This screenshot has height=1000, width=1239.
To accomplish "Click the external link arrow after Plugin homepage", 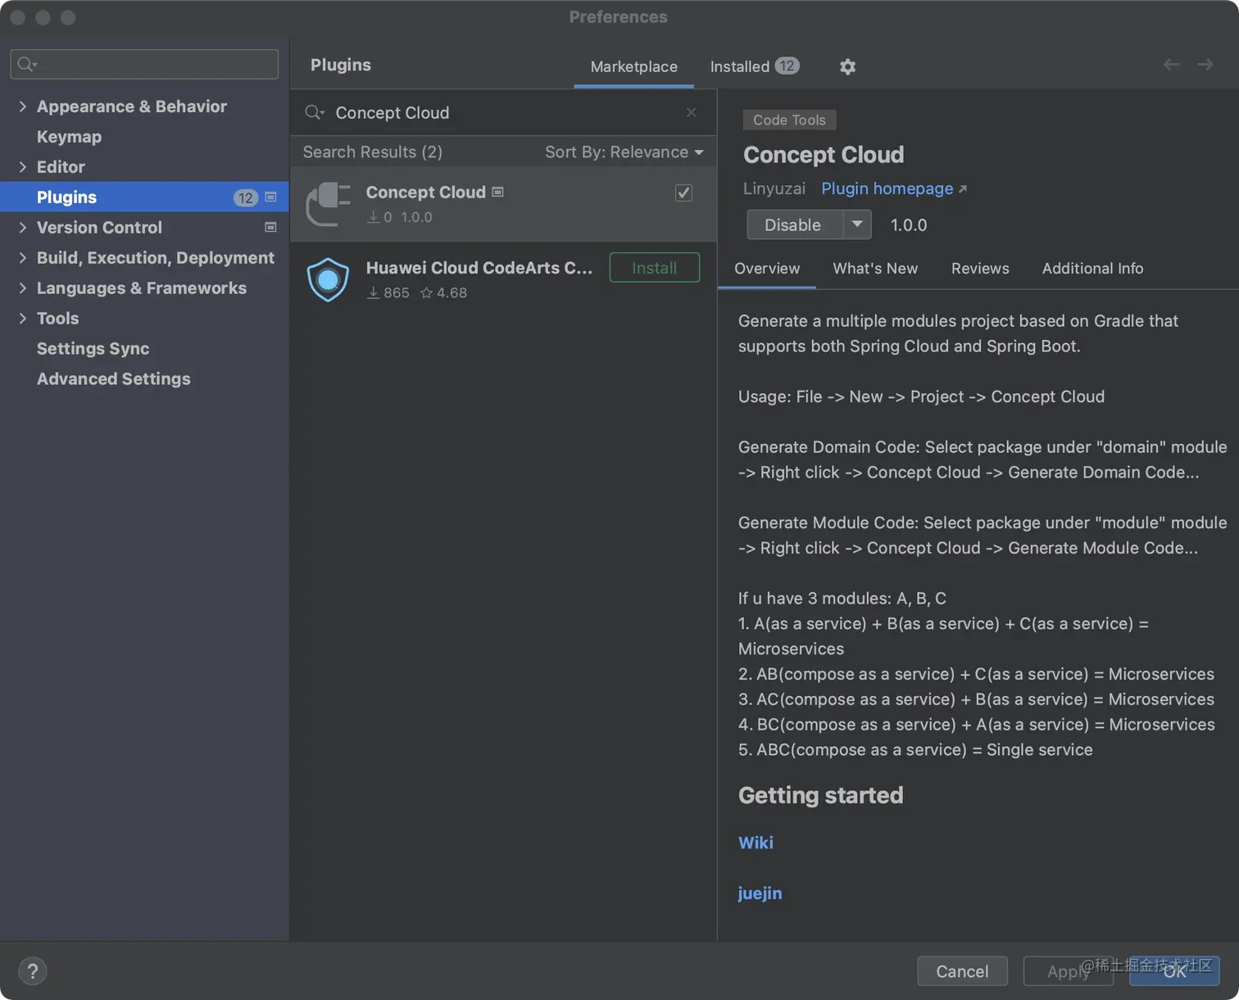I will 963,189.
